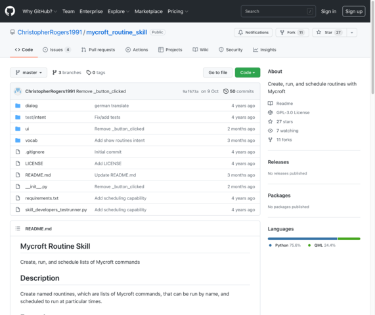Open the Pull requests tab
Viewport: 375px width, 315px height.
point(99,50)
